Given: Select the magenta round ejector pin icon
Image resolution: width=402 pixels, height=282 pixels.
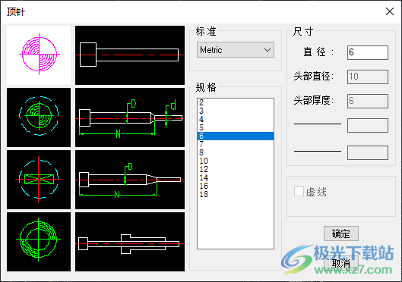Looking at the screenshot, I should coord(39,55).
